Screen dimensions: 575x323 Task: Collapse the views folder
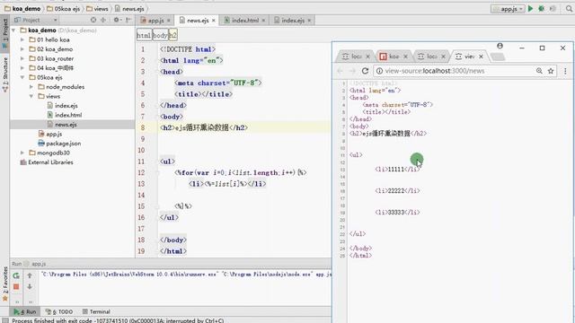point(31,96)
